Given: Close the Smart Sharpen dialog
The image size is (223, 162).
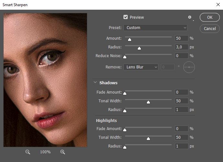Looking at the screenshot, I should (218, 5).
